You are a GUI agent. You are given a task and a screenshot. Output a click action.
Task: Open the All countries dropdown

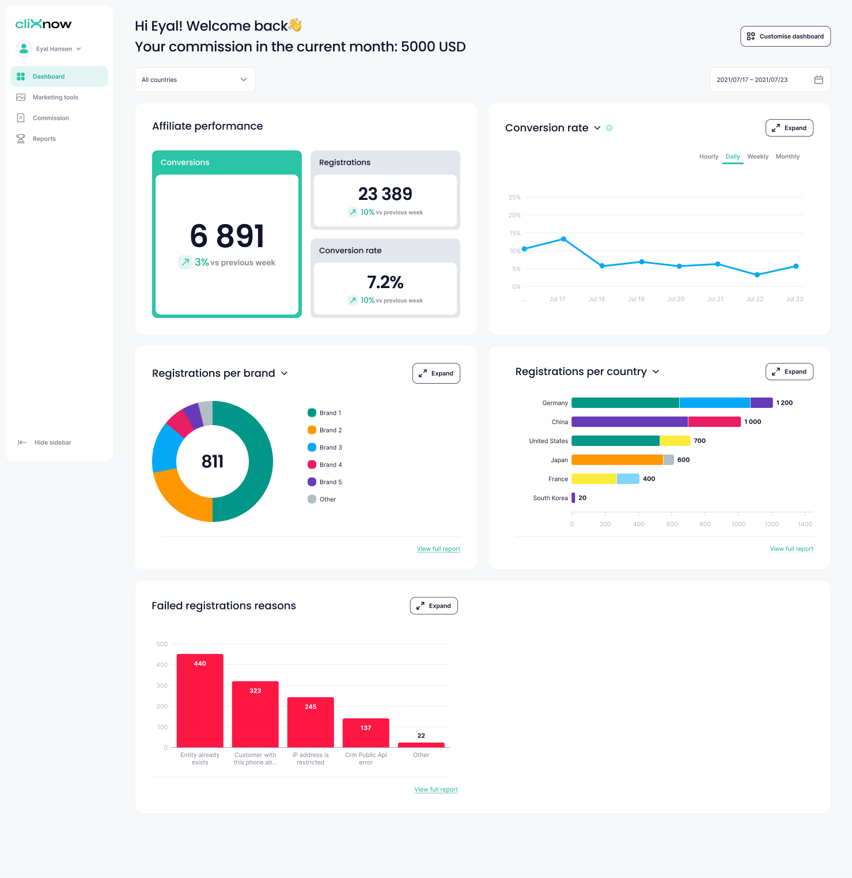tap(195, 80)
